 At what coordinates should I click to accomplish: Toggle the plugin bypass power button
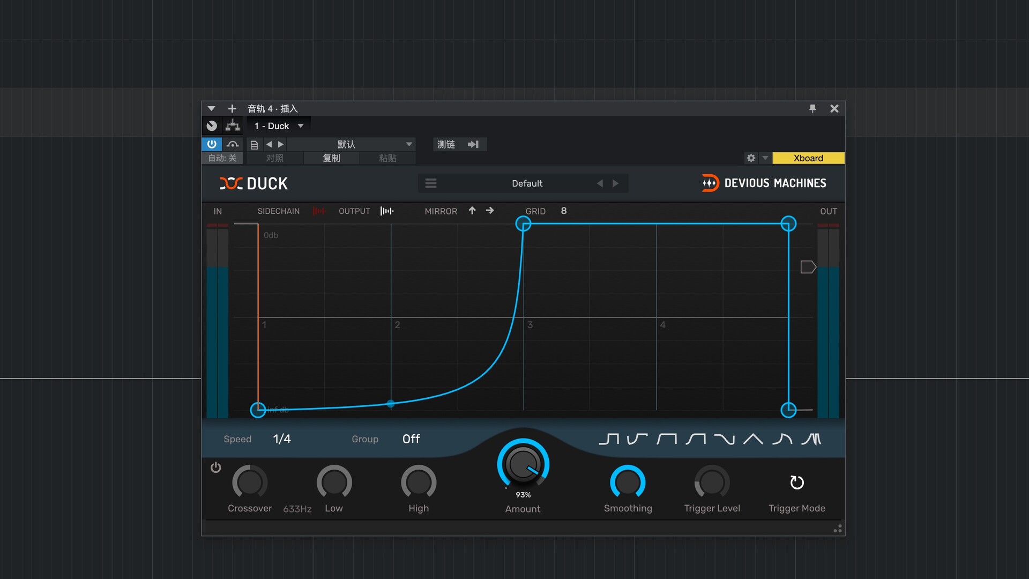(212, 144)
